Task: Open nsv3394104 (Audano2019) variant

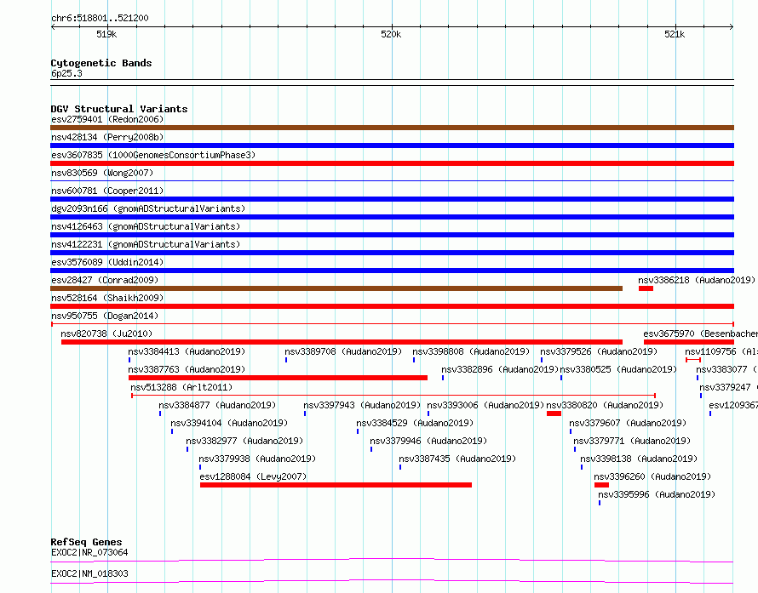Action: [229, 423]
